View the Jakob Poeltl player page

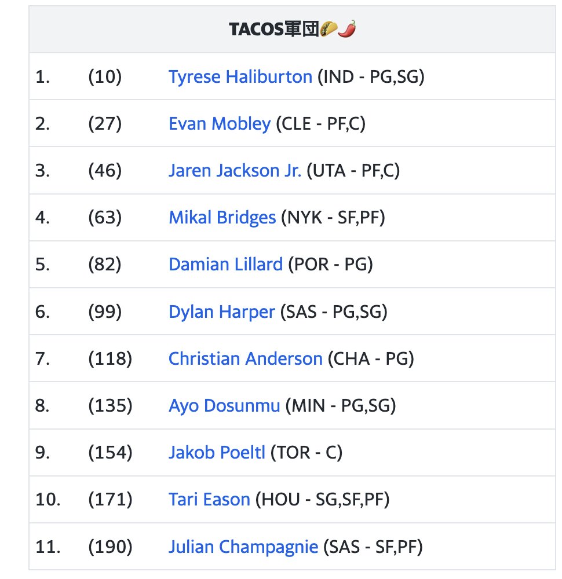tap(217, 452)
